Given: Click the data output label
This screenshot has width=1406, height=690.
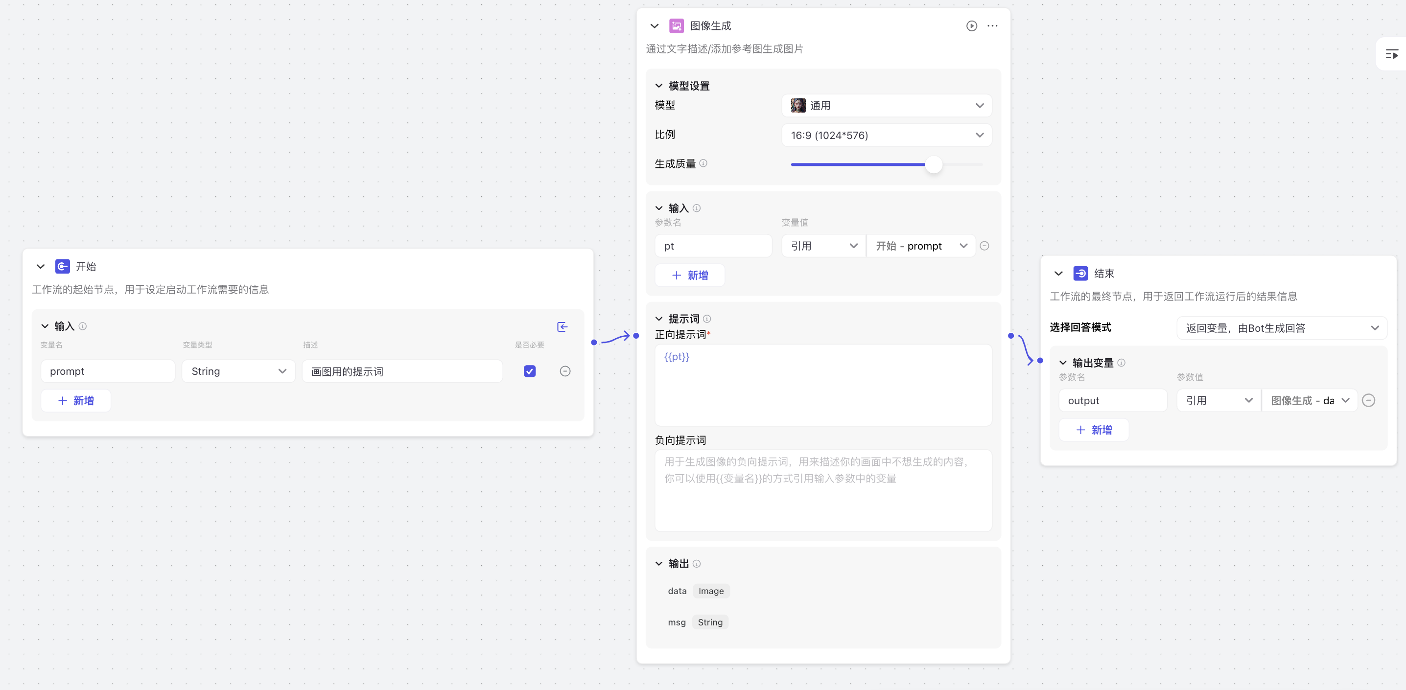Looking at the screenshot, I should tap(677, 591).
